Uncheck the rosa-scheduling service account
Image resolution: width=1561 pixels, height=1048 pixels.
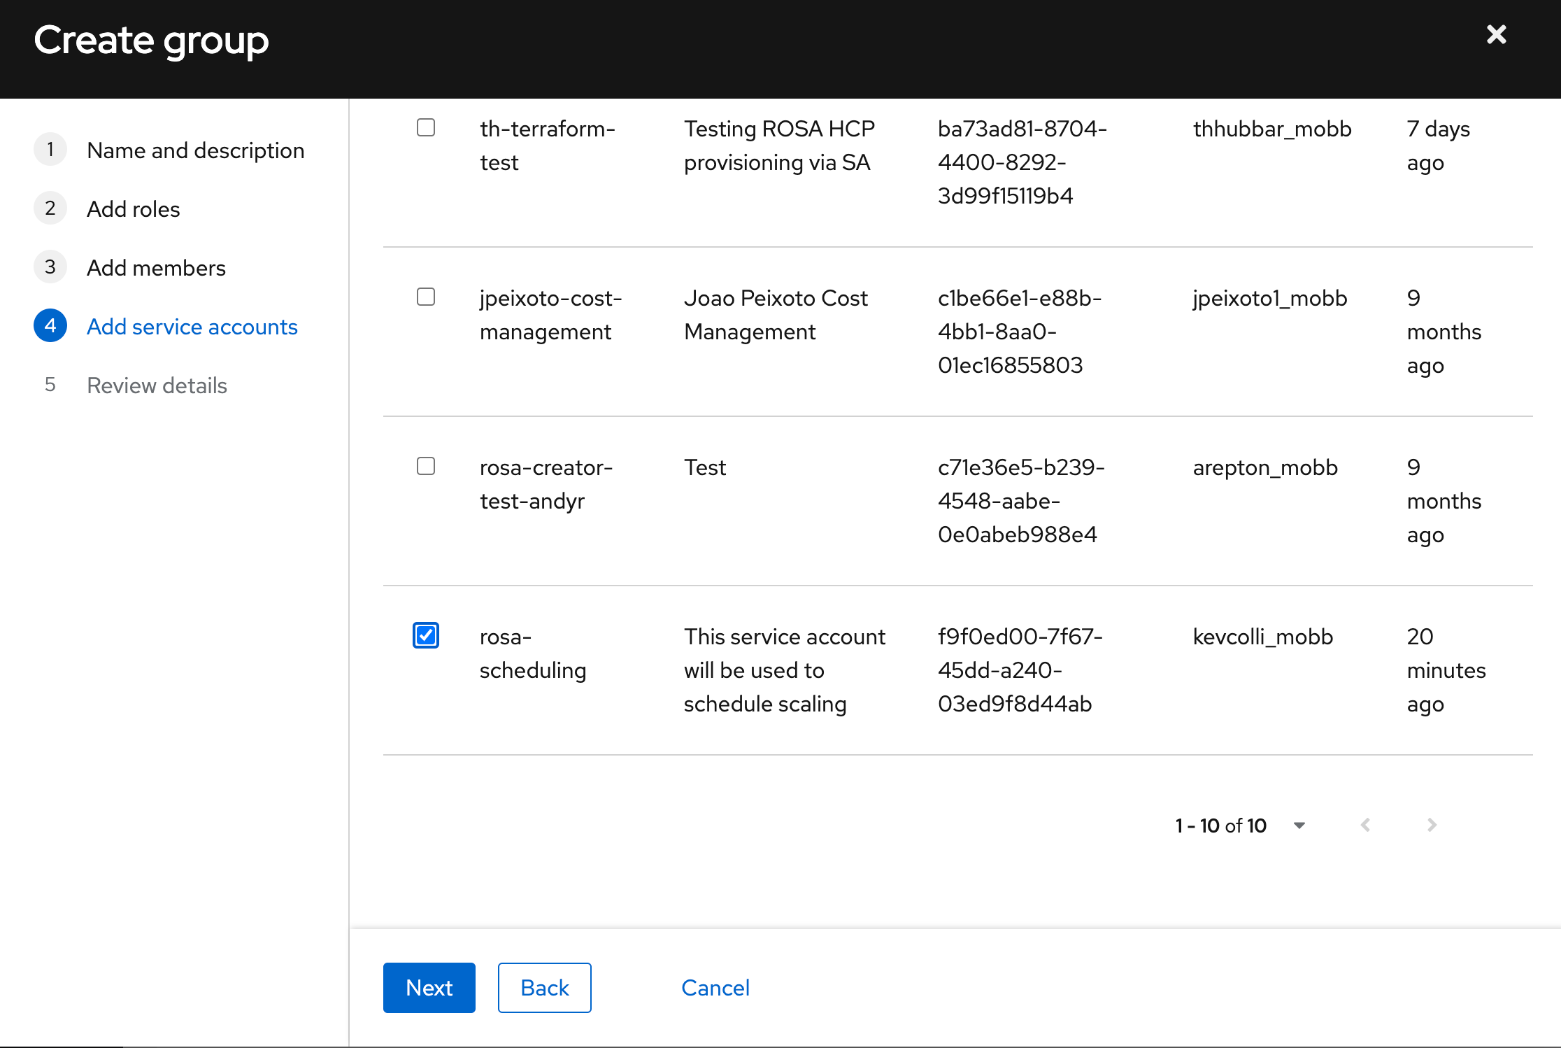coord(426,635)
